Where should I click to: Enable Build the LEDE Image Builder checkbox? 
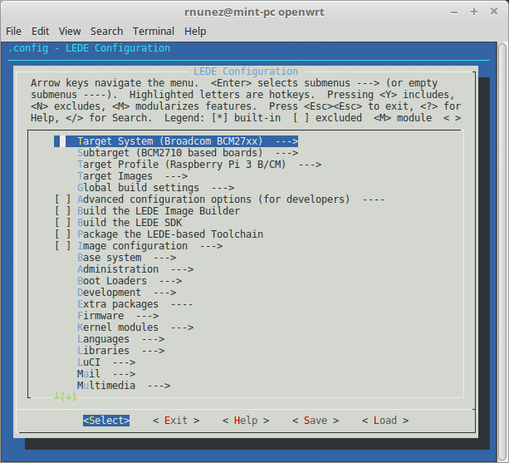coord(63,211)
